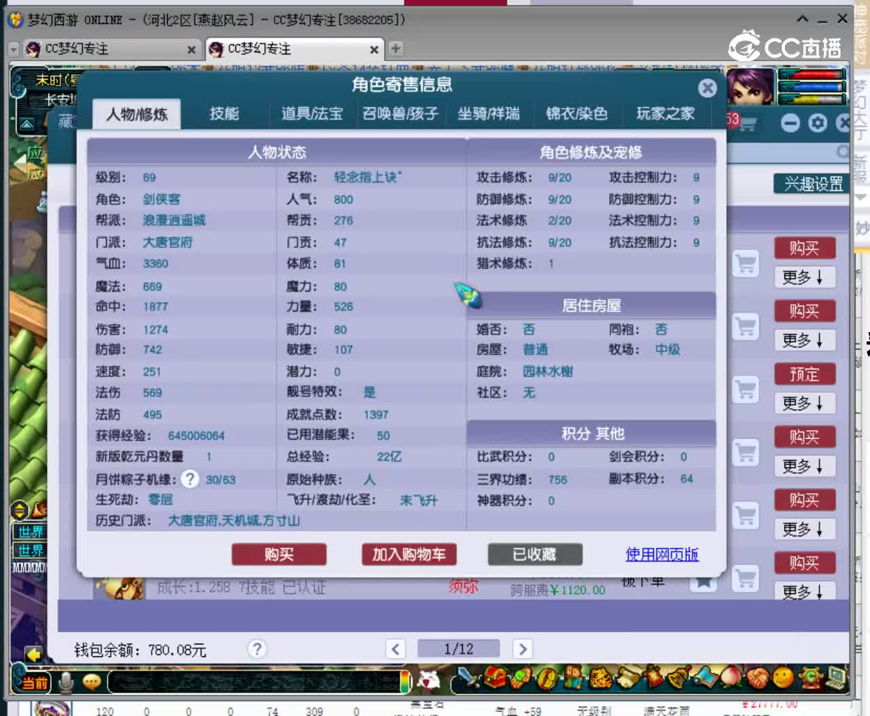Switch to the 锦衣/染色 tab
The width and height of the screenshot is (870, 716).
click(x=577, y=113)
